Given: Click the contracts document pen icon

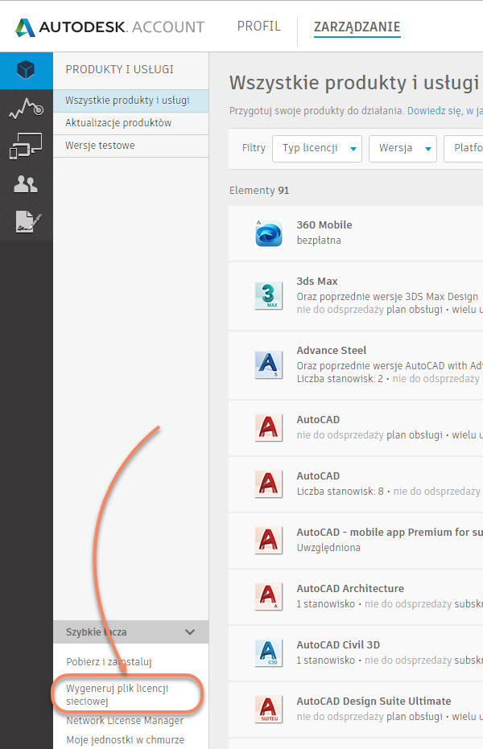Looking at the screenshot, I should point(26,222).
